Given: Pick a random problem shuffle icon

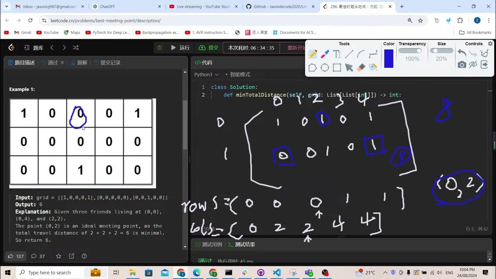Looking at the screenshot, I should point(76,48).
